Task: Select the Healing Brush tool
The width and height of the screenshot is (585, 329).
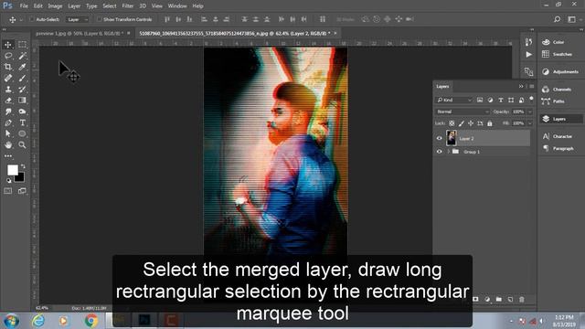Action: coord(8,78)
